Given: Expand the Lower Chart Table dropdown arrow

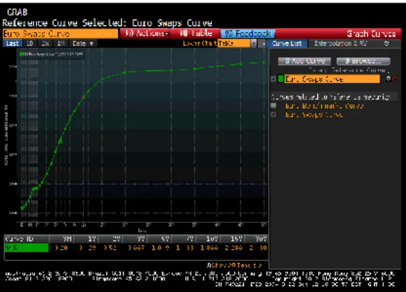Looking at the screenshot, I should (254, 44).
